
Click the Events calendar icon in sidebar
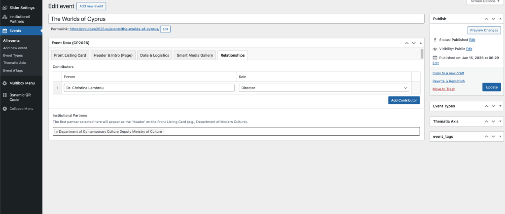[x=4, y=31]
